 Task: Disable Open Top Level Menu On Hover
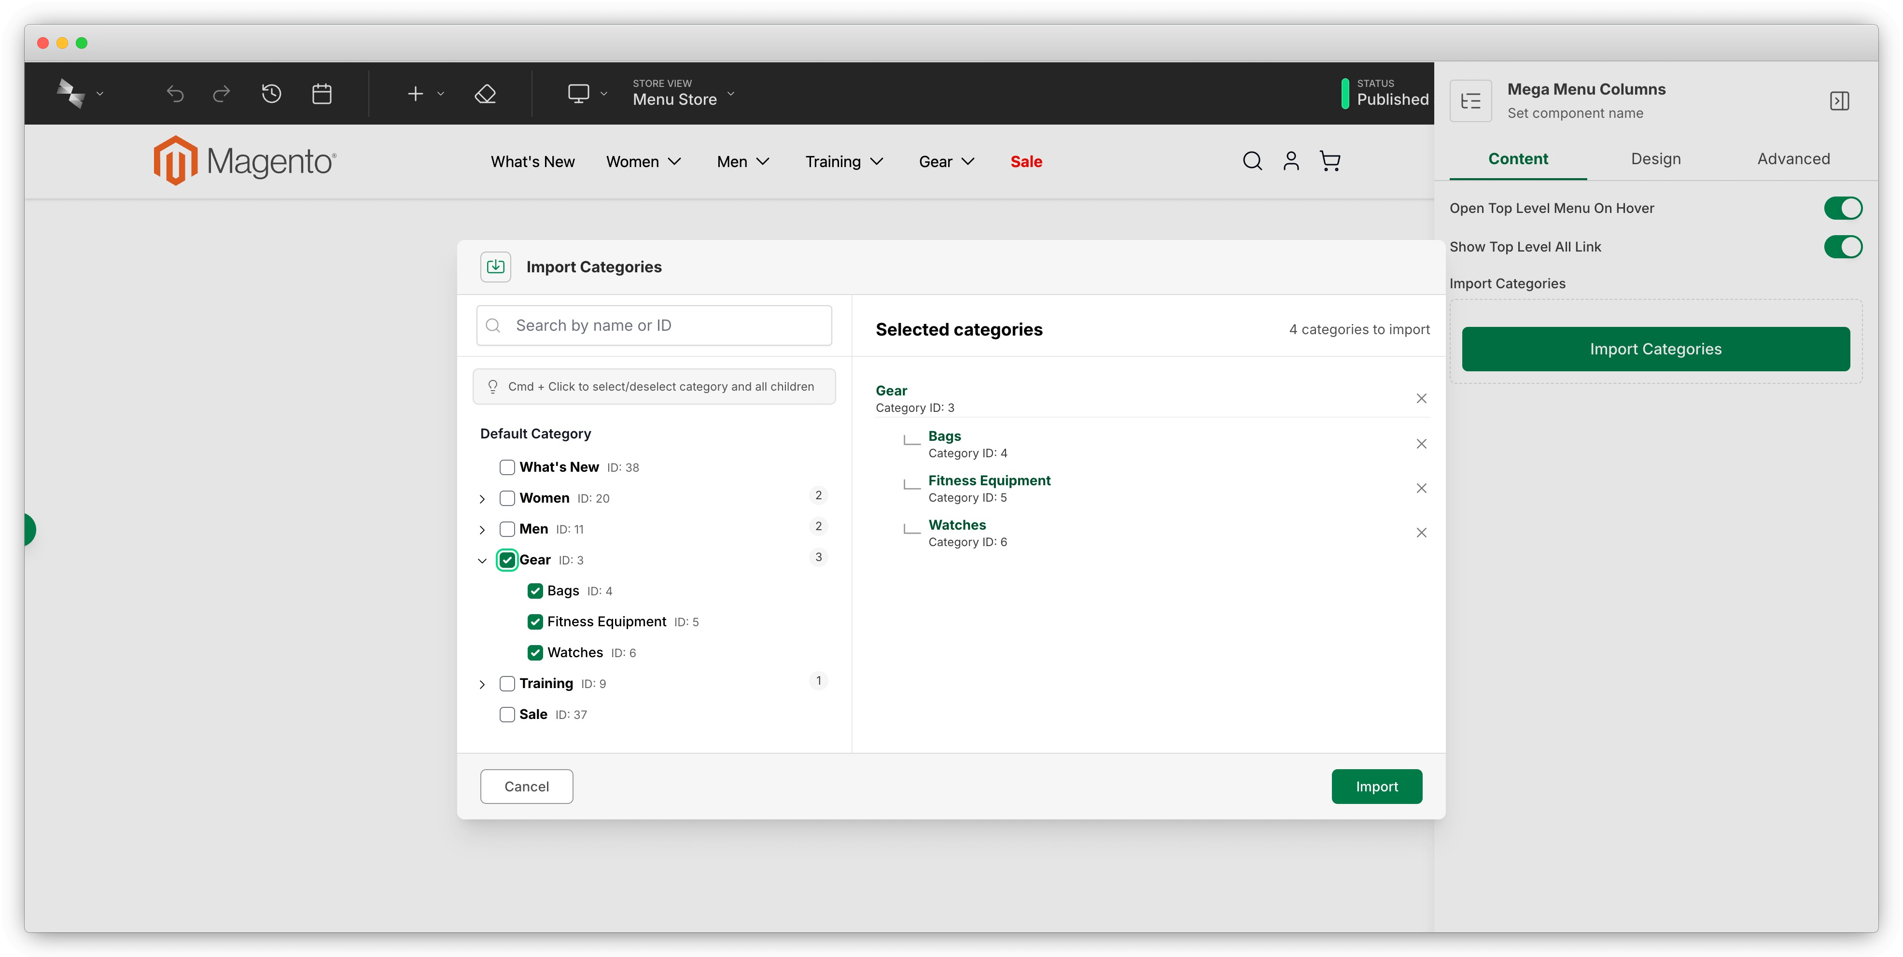point(1843,209)
